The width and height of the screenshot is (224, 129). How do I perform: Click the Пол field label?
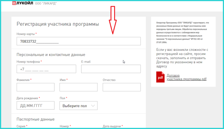tap(62, 98)
